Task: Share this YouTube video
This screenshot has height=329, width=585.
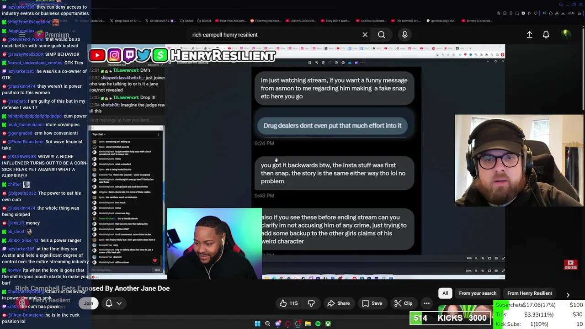Action: point(339,303)
